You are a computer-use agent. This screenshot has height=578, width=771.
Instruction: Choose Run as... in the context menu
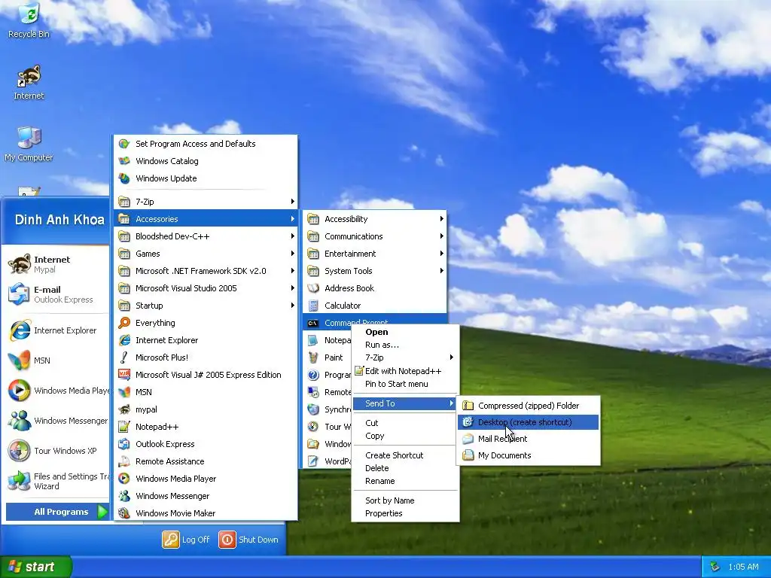[x=405, y=345]
